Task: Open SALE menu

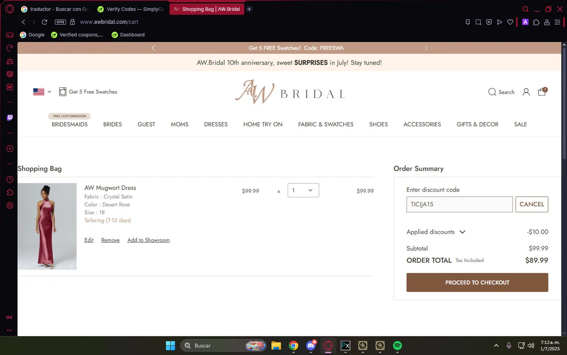Action: pyautogui.click(x=521, y=125)
